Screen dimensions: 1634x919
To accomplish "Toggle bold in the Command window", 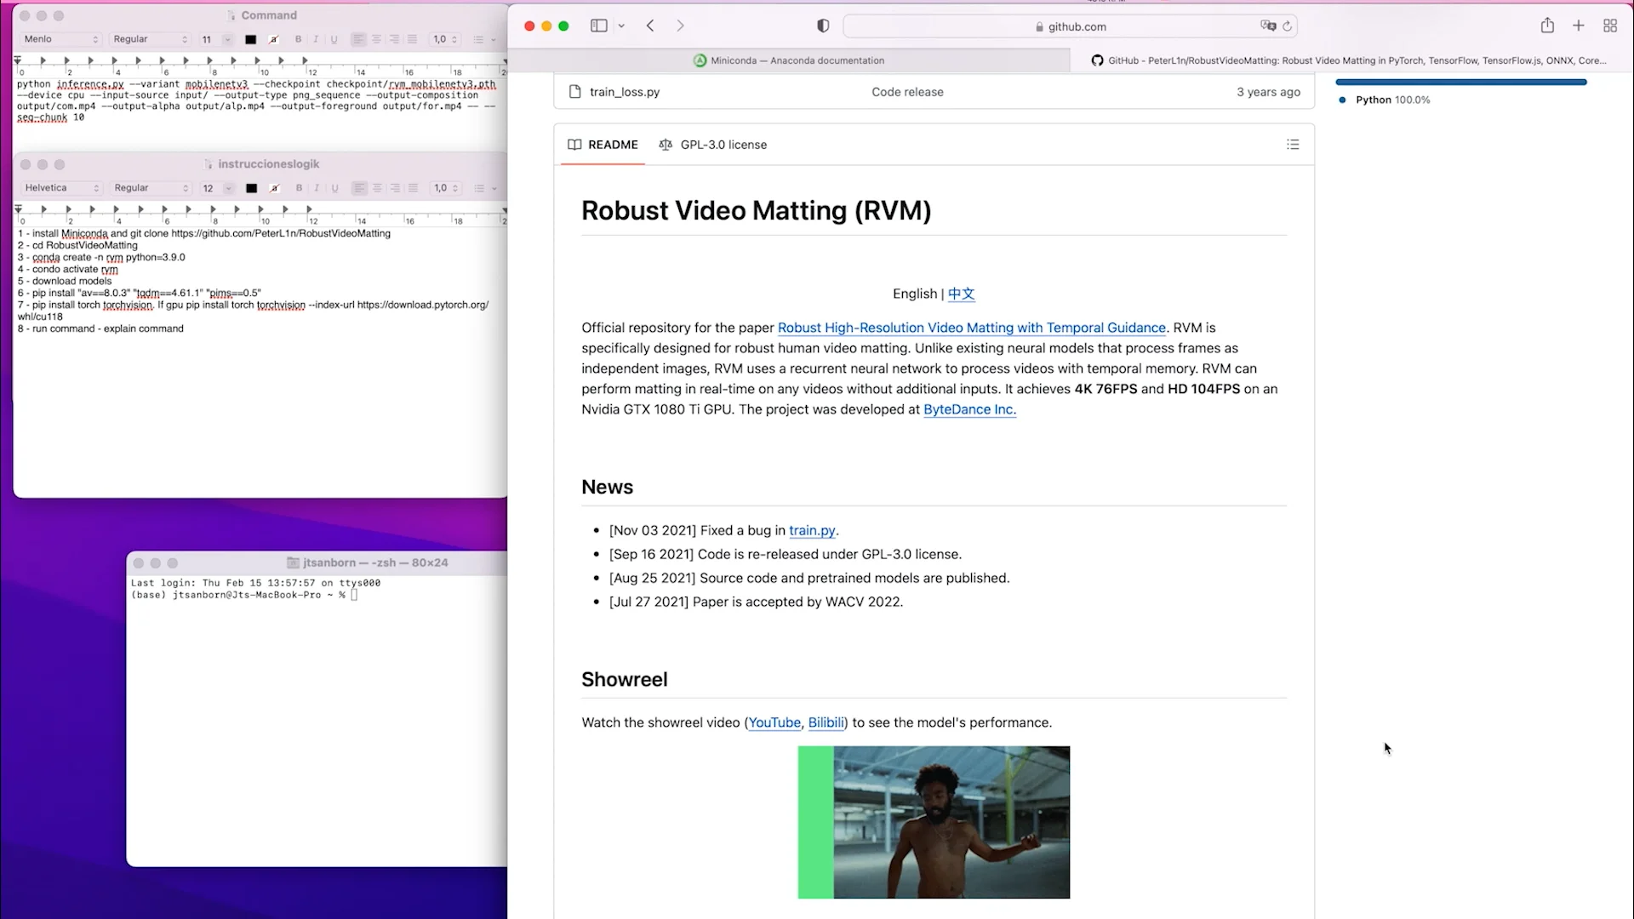I will pyautogui.click(x=298, y=39).
